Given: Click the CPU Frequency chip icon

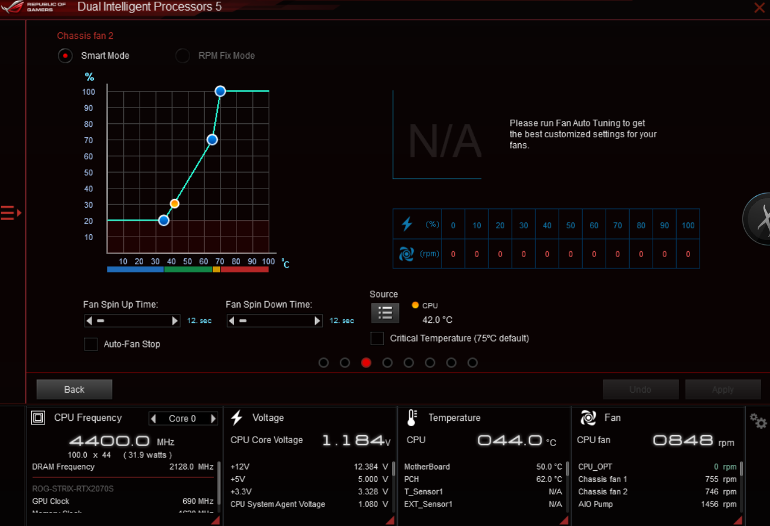Looking at the screenshot, I should pyautogui.click(x=38, y=418).
